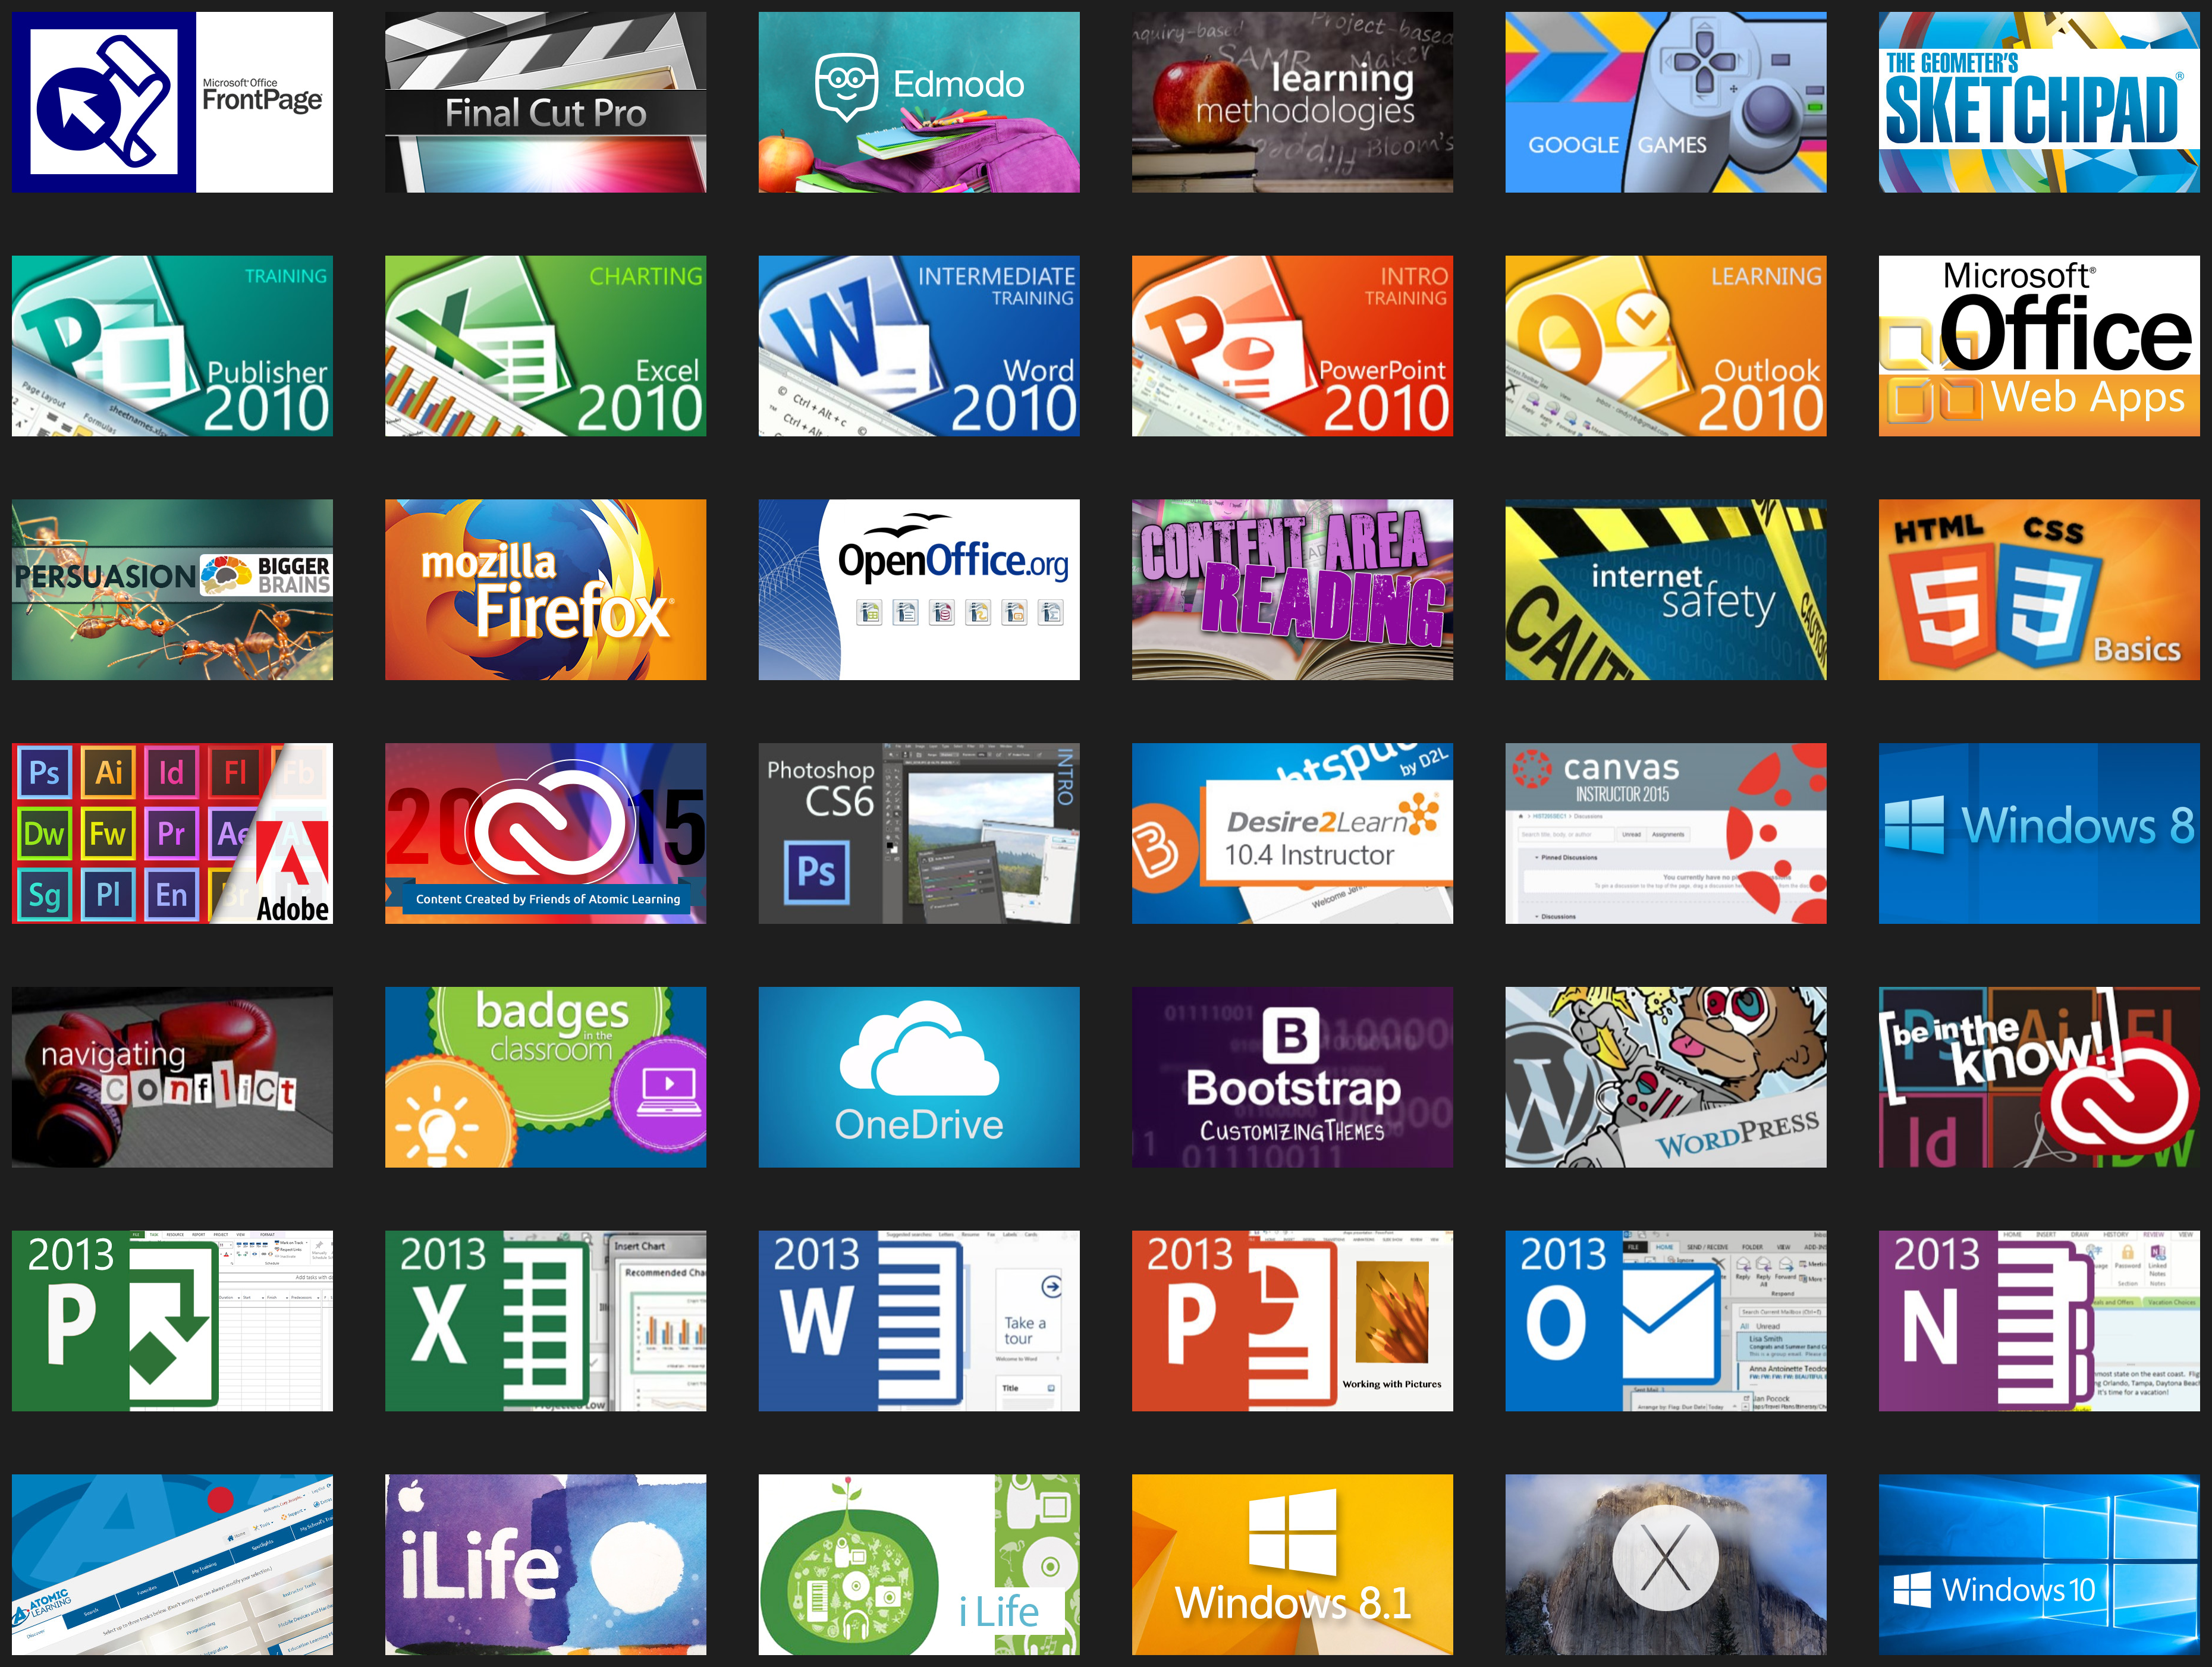Screen dimensions: 2212x1667
Task: Open Excel 2010 Charting tile
Action: 545,345
